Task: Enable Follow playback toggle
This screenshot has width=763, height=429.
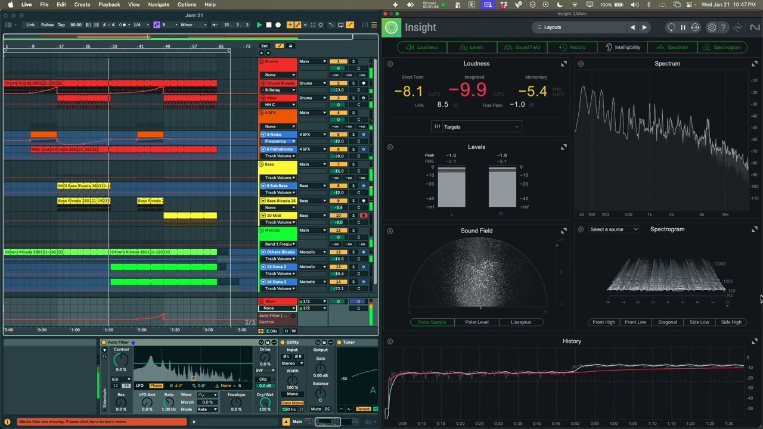Action: click(x=48, y=25)
